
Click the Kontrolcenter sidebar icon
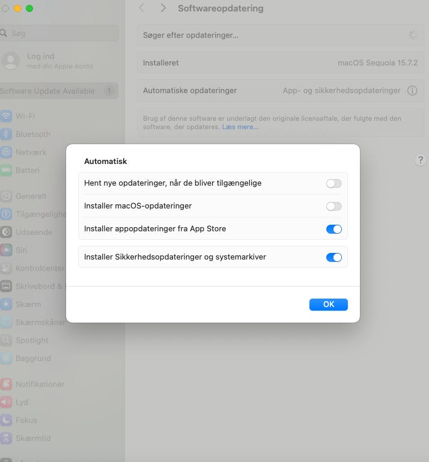tap(6, 268)
